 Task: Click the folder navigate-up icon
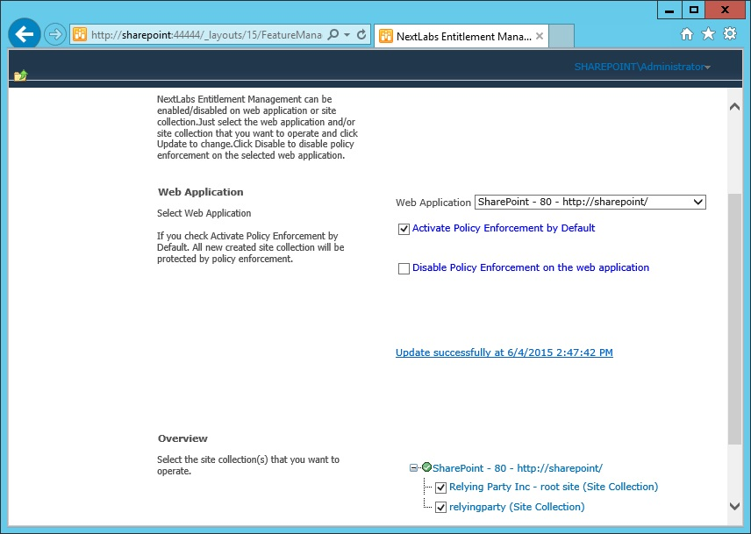pyautogui.click(x=20, y=75)
